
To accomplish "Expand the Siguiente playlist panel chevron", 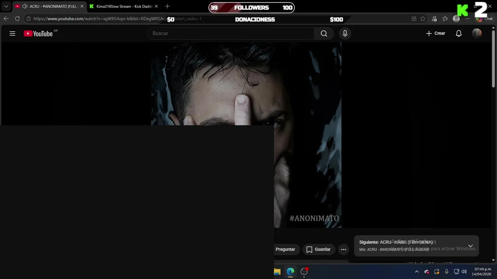I will (x=470, y=246).
